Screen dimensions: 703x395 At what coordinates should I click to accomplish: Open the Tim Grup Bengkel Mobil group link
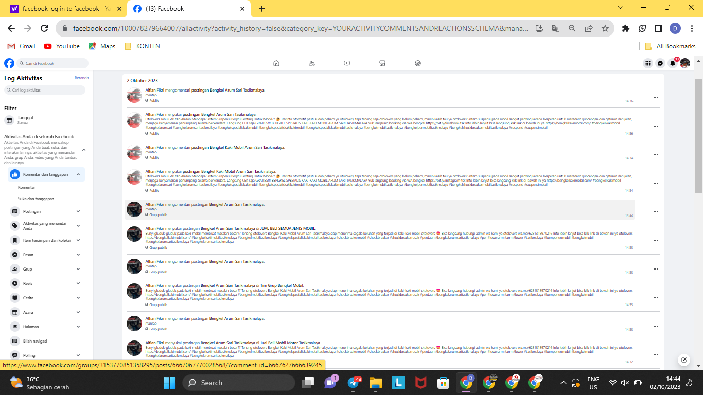pos(282,285)
